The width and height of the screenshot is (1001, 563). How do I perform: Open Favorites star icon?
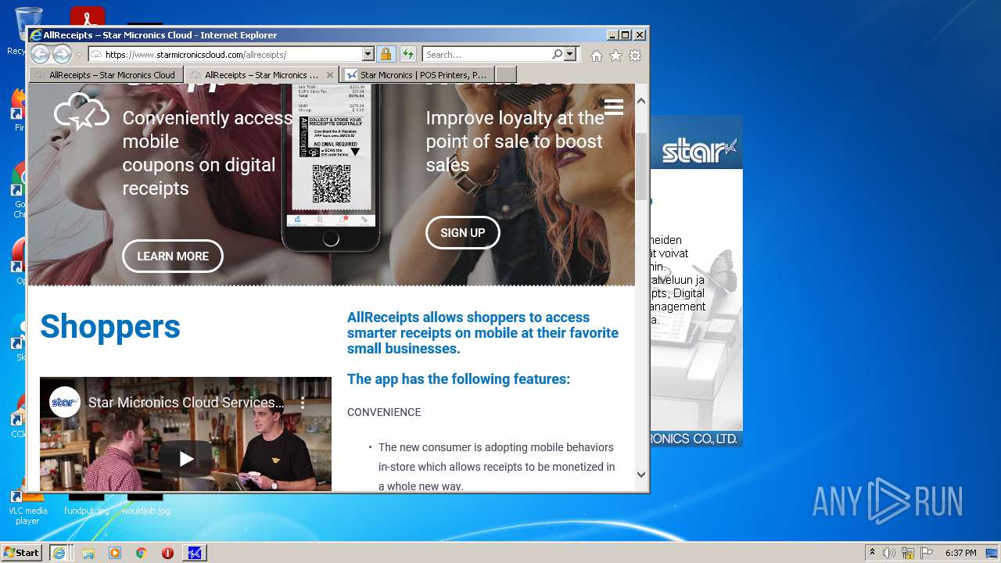coord(615,56)
